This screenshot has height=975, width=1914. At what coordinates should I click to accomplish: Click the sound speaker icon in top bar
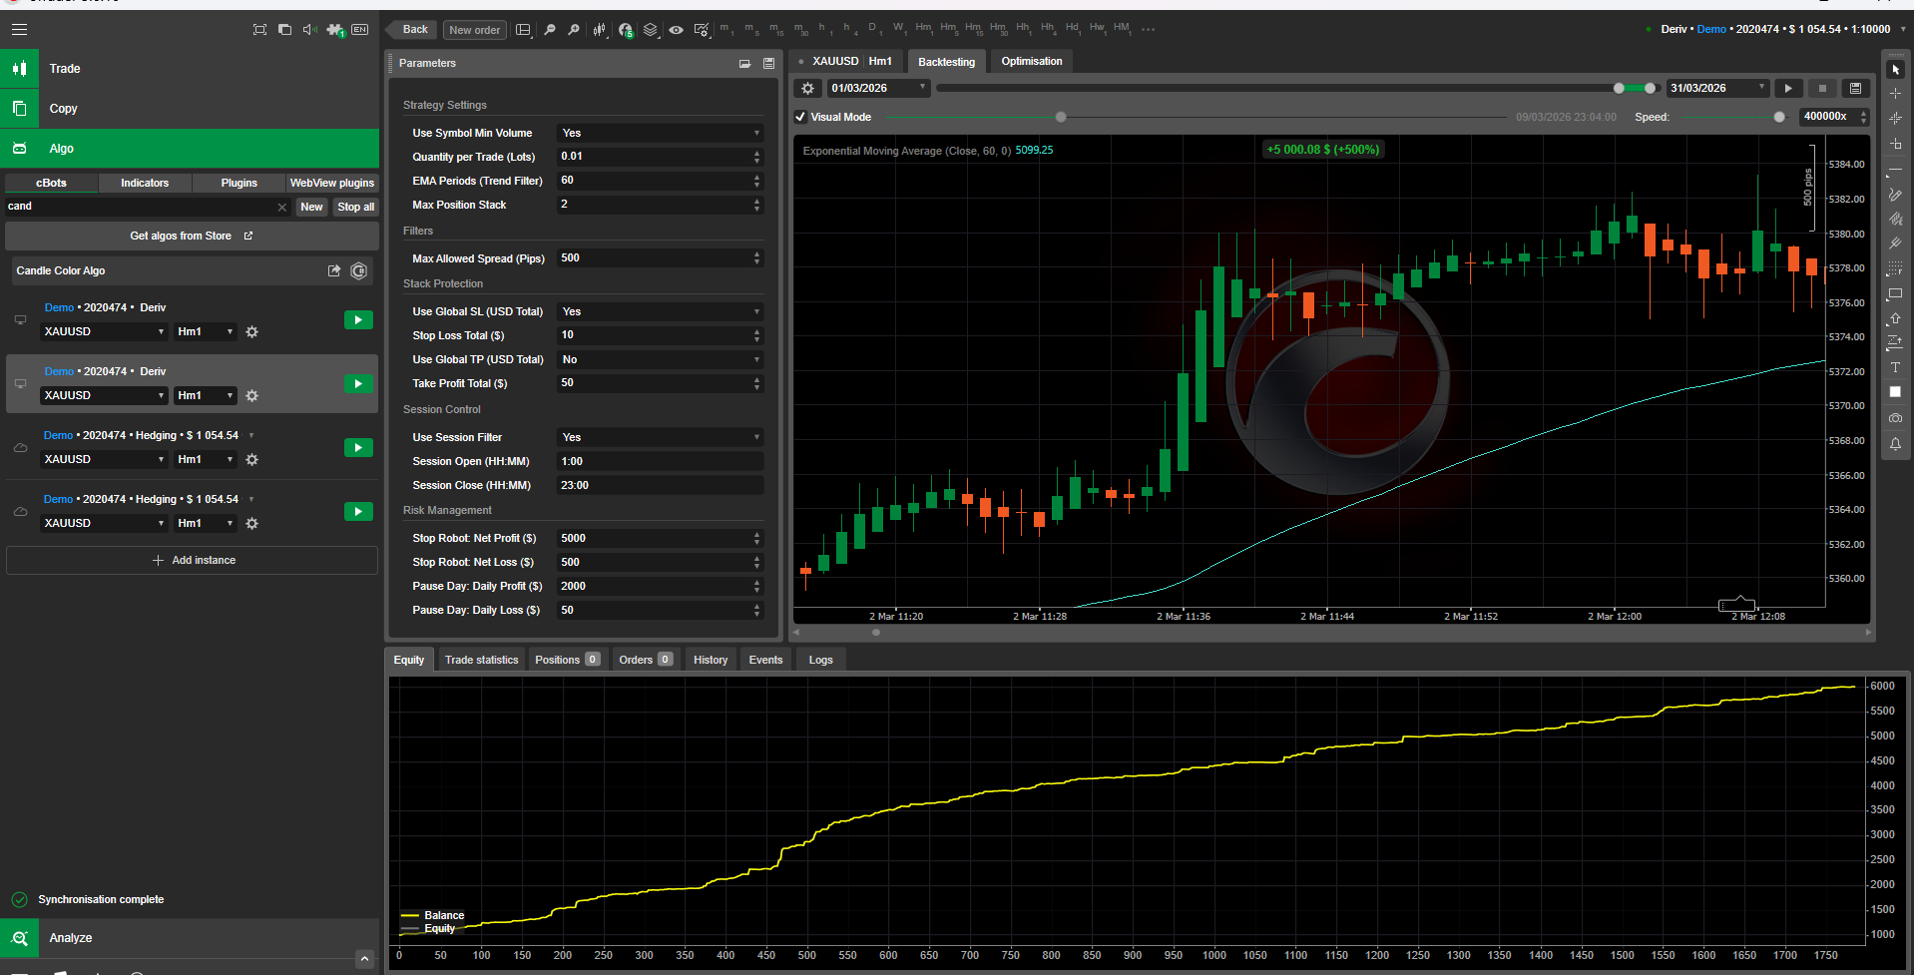309,30
